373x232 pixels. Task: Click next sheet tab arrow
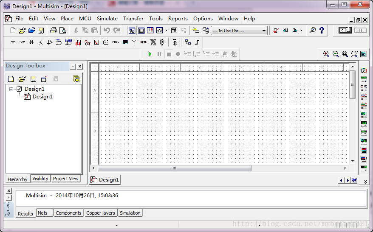[x=348, y=181]
